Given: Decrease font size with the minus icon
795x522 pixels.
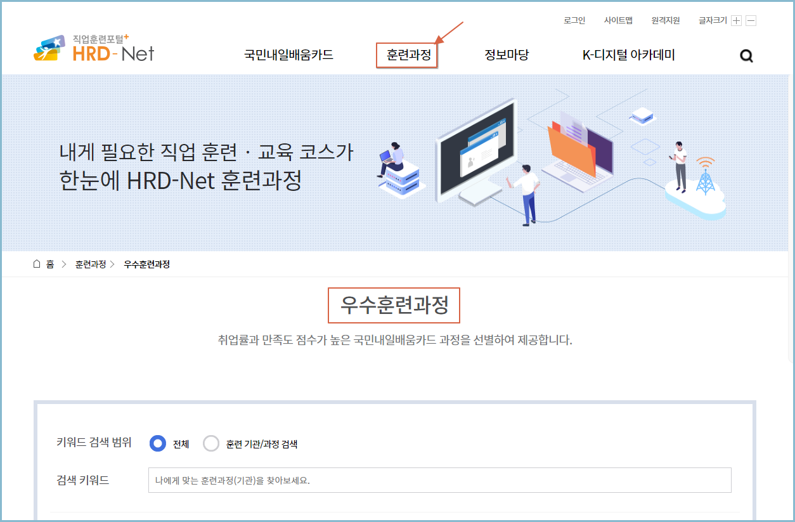Looking at the screenshot, I should tap(751, 20).
